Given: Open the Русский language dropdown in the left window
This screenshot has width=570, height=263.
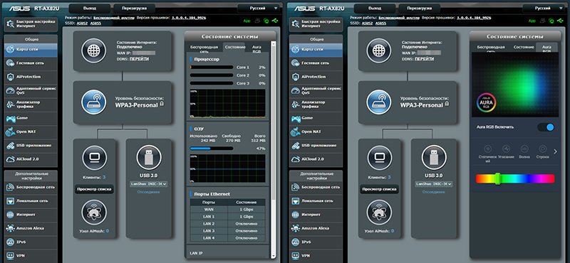Looking at the screenshot, I should coord(259,8).
